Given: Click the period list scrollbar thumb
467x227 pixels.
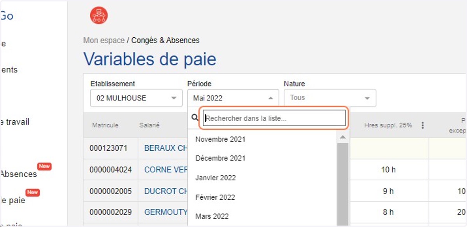Looking at the screenshot, I should (x=343, y=184).
